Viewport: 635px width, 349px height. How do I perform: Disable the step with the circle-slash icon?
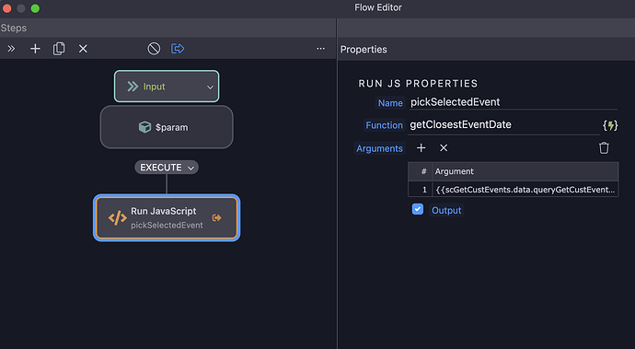point(154,49)
